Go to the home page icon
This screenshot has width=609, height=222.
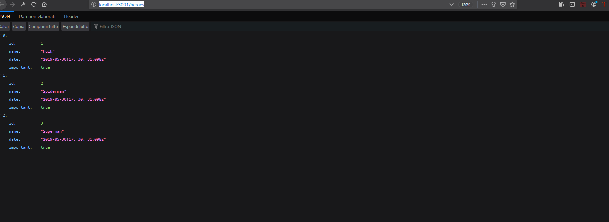point(44,4)
